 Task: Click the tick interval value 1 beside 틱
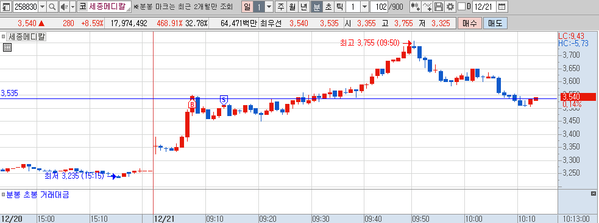click(353, 7)
